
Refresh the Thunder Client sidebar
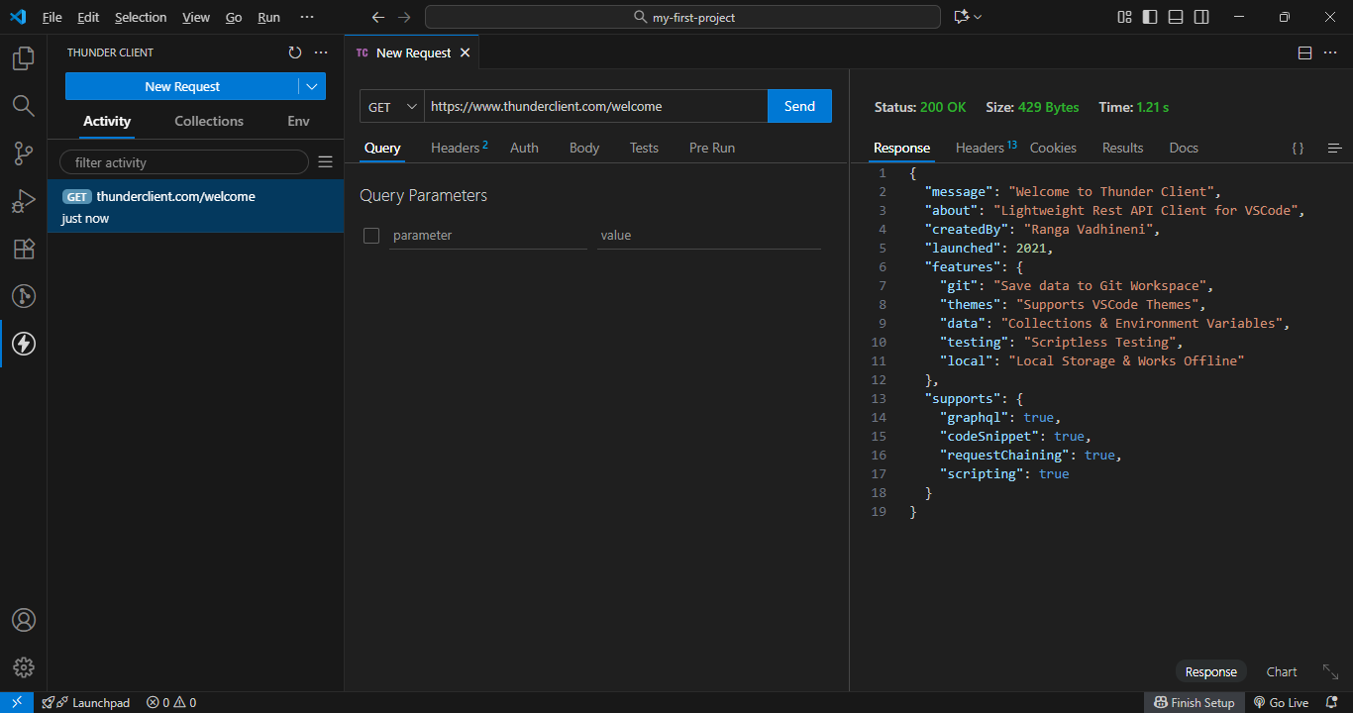pyautogui.click(x=294, y=52)
